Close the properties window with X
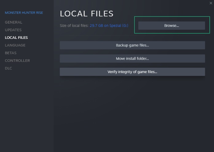The image size is (214, 152). (211, 3)
